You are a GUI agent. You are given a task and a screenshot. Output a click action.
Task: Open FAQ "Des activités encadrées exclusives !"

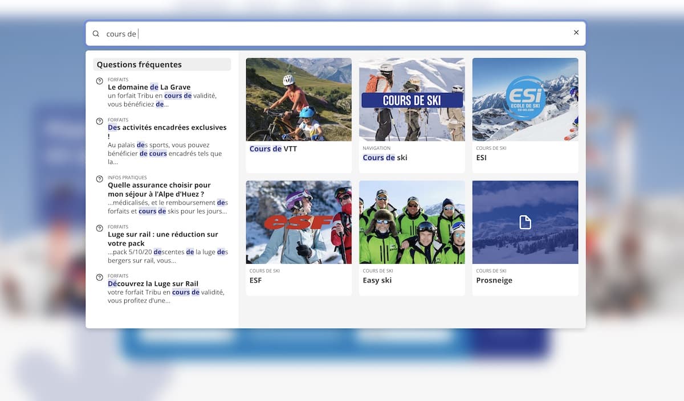[167, 132]
